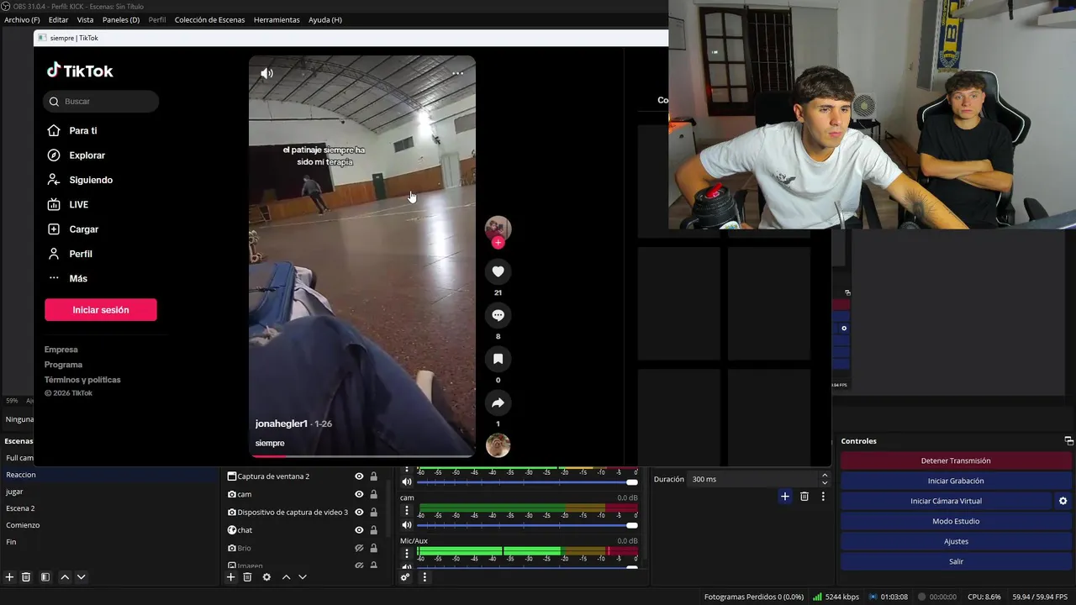Image resolution: width=1076 pixels, height=605 pixels.
Task: Open the 'Ayuda (H)' menu
Action: tap(325, 19)
